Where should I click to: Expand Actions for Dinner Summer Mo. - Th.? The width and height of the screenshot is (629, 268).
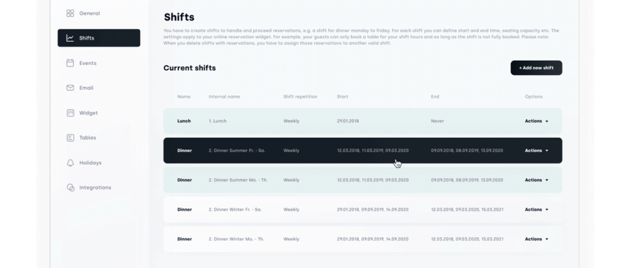pyautogui.click(x=537, y=180)
